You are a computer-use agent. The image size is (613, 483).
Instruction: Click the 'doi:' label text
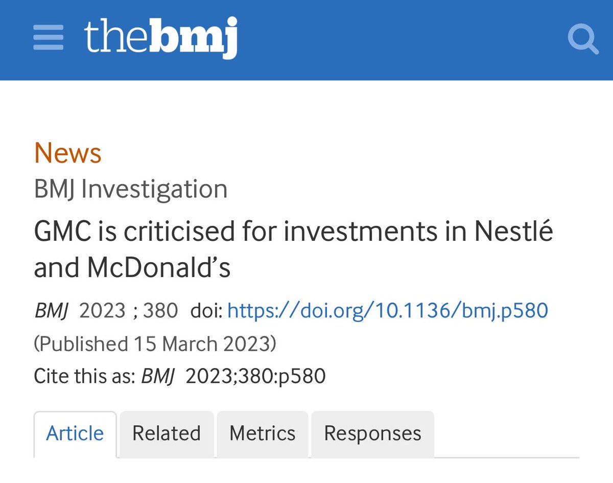point(206,310)
